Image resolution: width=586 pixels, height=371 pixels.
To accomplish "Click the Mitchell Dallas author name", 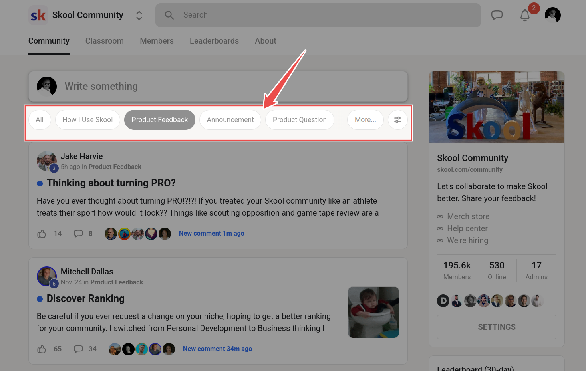I will click(x=87, y=272).
